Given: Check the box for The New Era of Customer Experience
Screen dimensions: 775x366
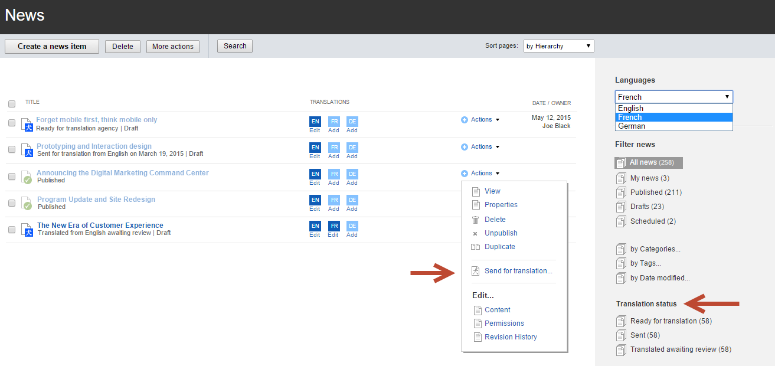Looking at the screenshot, I should 12,229.
